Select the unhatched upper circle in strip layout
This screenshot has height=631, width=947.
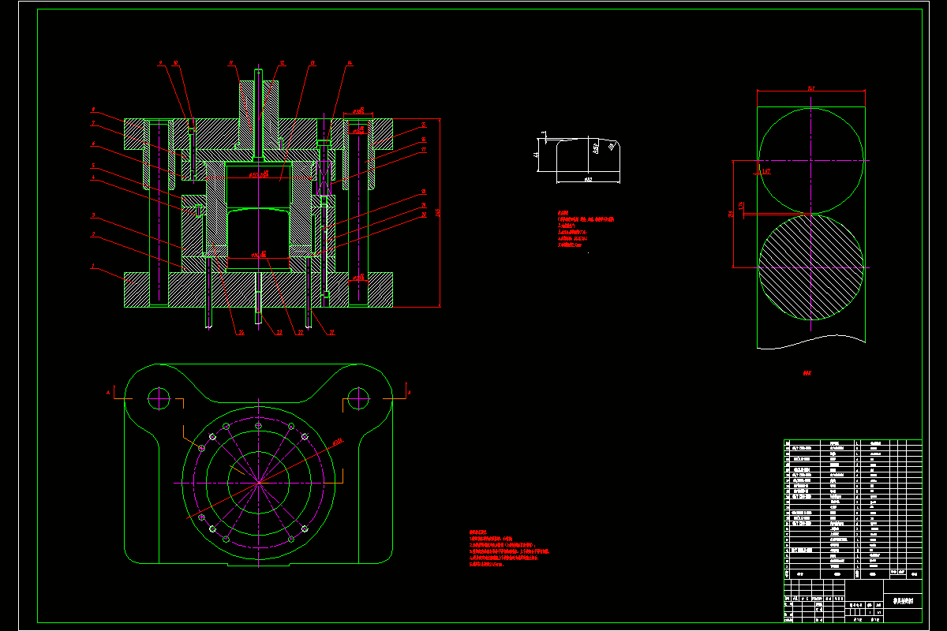coord(811,161)
